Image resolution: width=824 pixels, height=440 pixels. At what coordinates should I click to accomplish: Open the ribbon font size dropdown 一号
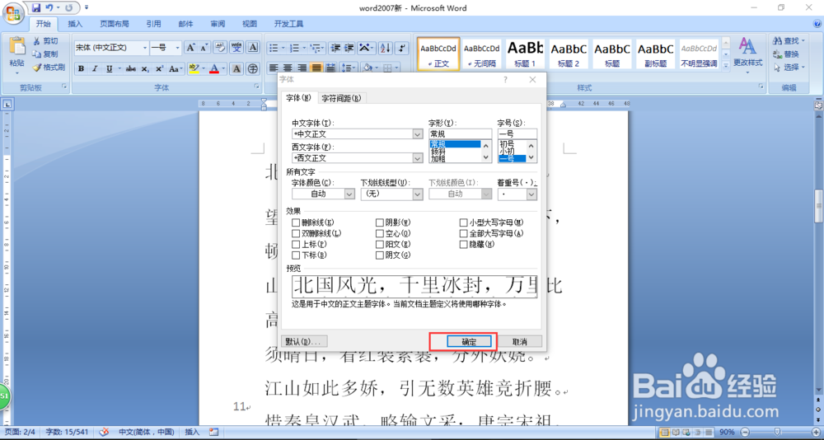[177, 48]
